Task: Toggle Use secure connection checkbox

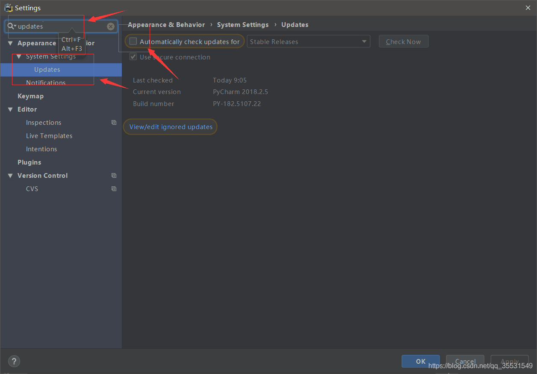Action: [133, 57]
